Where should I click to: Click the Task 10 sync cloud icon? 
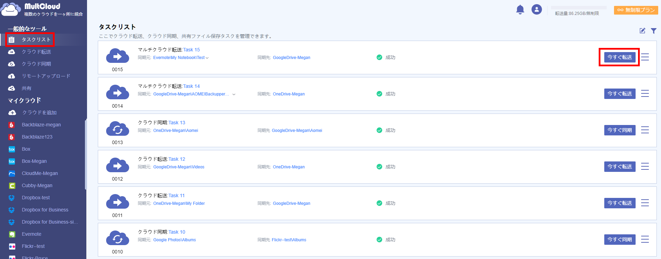coord(118,238)
